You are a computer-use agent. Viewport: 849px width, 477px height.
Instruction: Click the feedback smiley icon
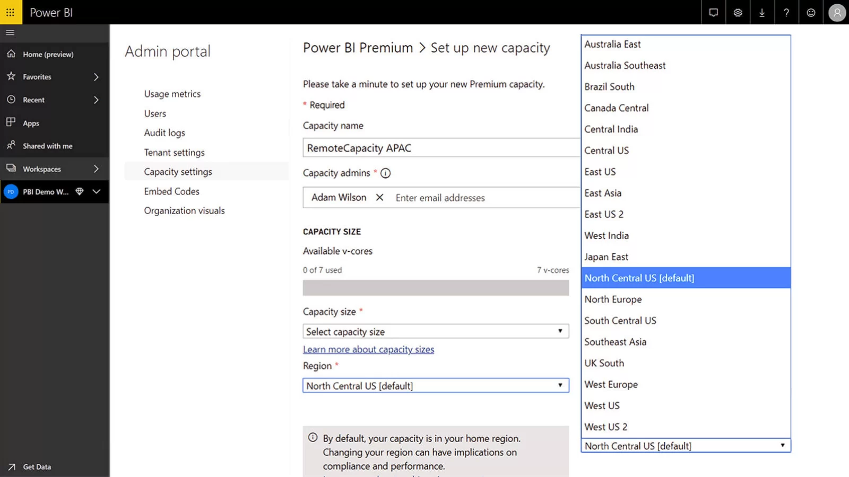(x=811, y=12)
